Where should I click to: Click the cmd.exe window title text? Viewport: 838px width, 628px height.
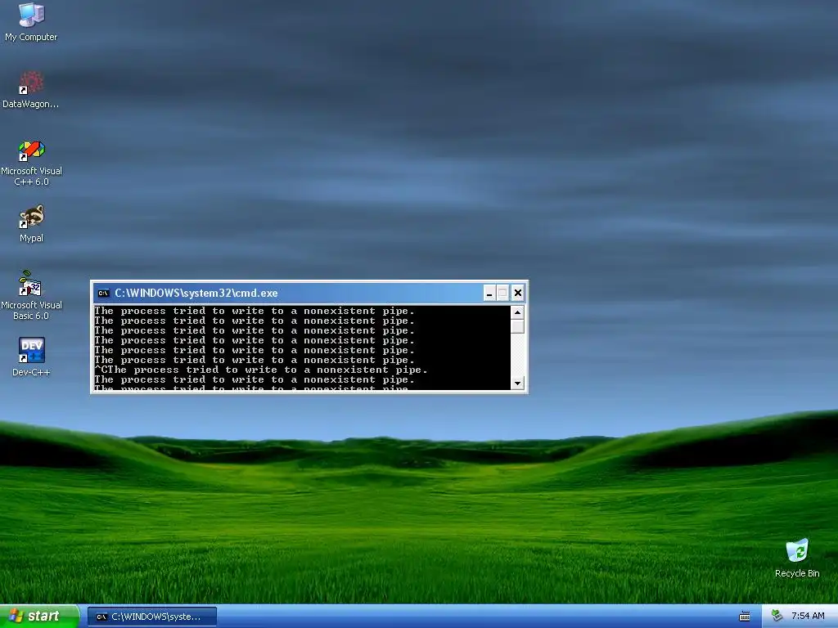tap(196, 293)
